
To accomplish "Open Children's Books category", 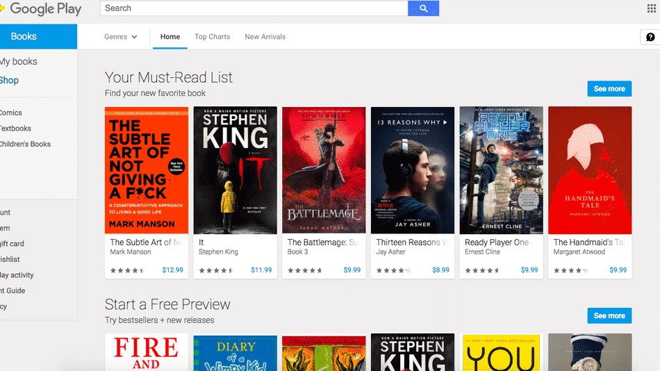I will click(x=25, y=144).
